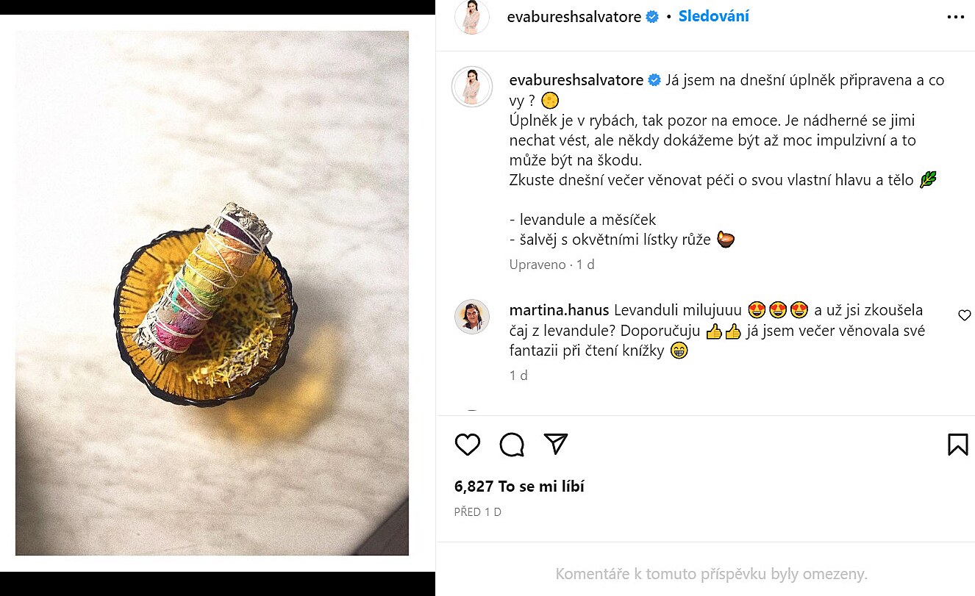Click the Sledování following button
This screenshot has width=975, height=596.
pos(713,16)
